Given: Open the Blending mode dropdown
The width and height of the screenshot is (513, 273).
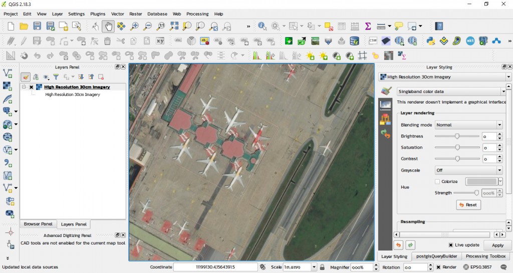Looking at the screenshot, I should (468, 125).
